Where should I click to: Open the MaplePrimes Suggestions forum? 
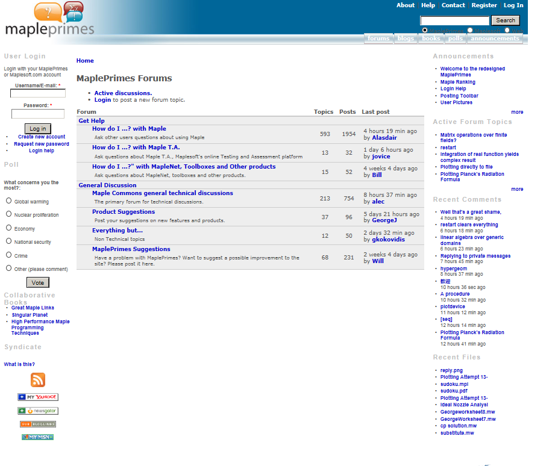pyautogui.click(x=131, y=249)
